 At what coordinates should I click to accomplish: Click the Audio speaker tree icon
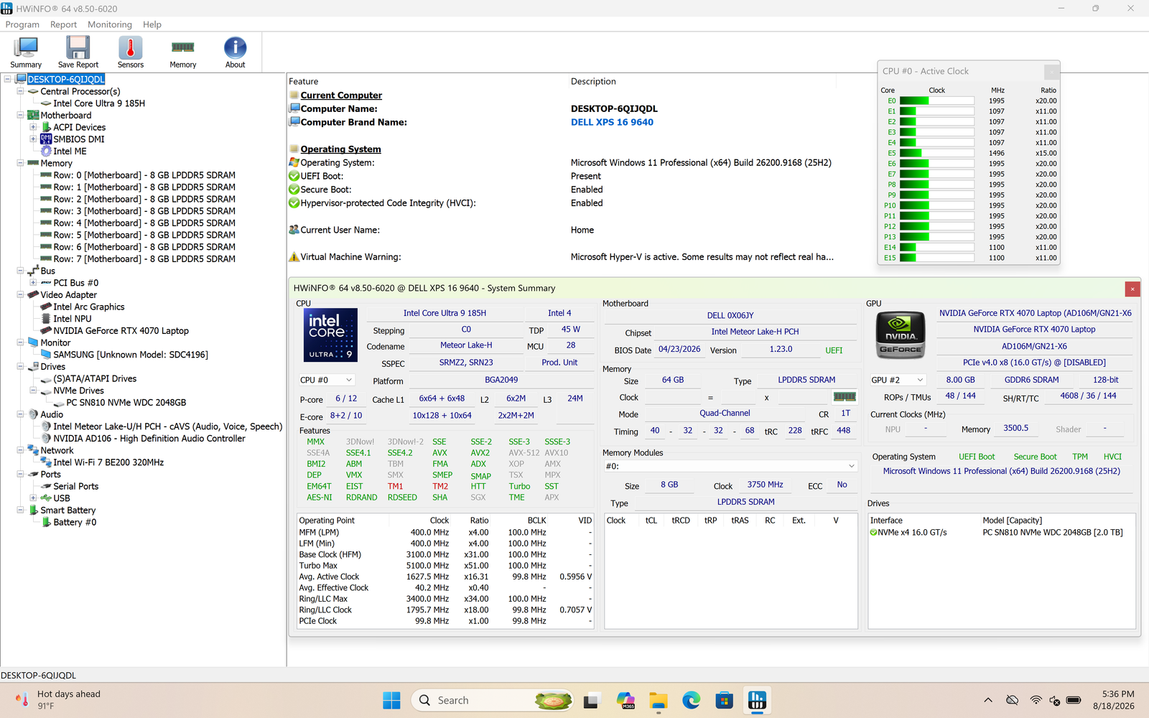(x=33, y=414)
